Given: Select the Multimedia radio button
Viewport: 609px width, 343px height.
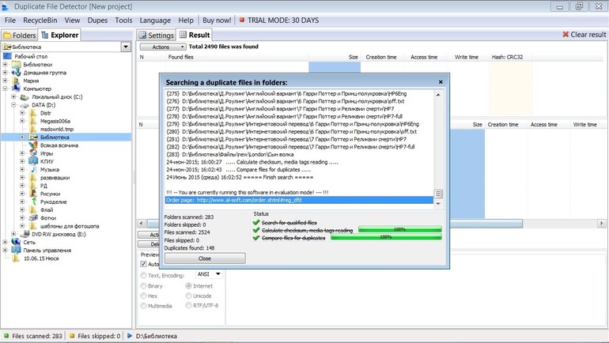Looking at the screenshot, I should (x=143, y=306).
